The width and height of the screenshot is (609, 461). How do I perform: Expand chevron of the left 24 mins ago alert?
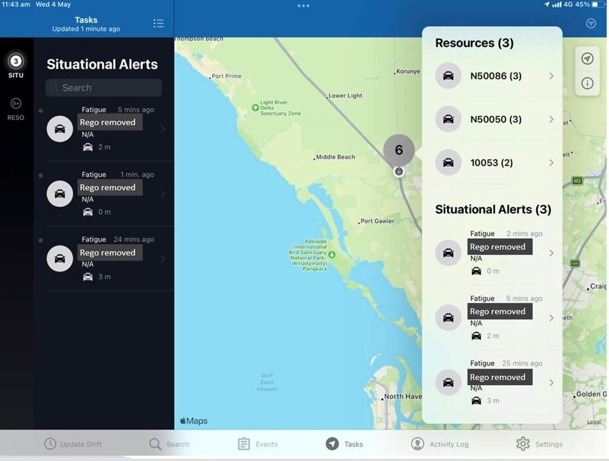coord(163,259)
